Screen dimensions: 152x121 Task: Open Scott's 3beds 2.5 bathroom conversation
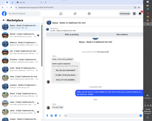(x=20, y=69)
